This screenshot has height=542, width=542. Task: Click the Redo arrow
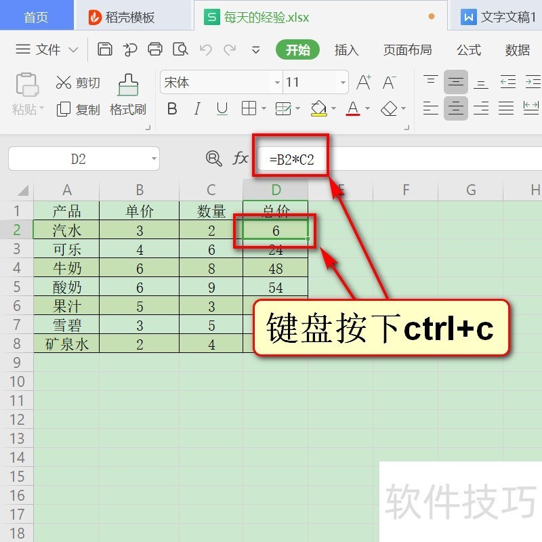click(x=230, y=49)
